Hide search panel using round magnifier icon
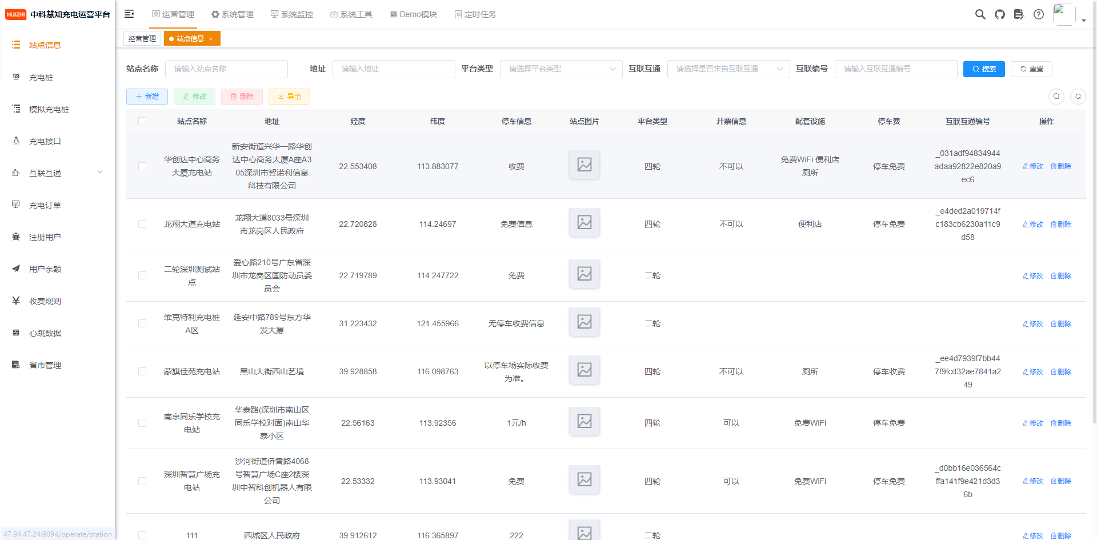1097x540 pixels. [x=1056, y=96]
